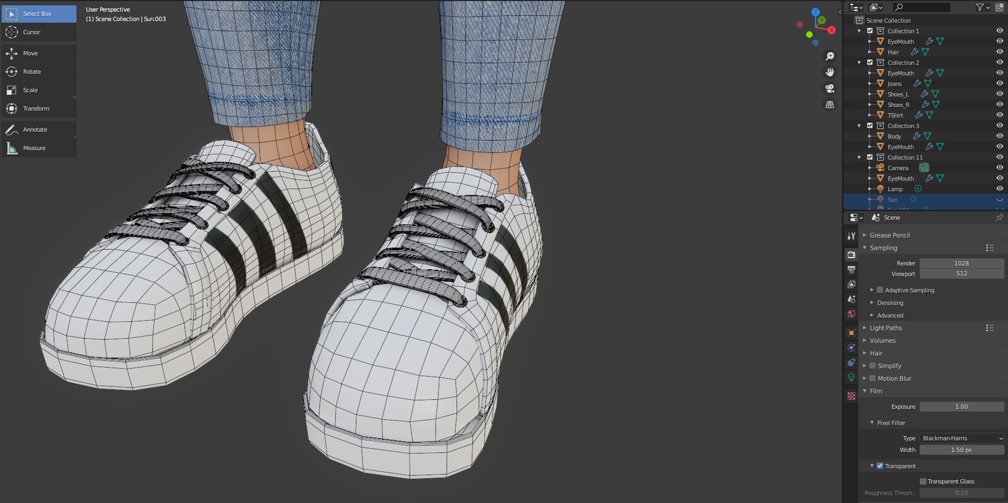Open the Tool properties tab

pyautogui.click(x=851, y=235)
